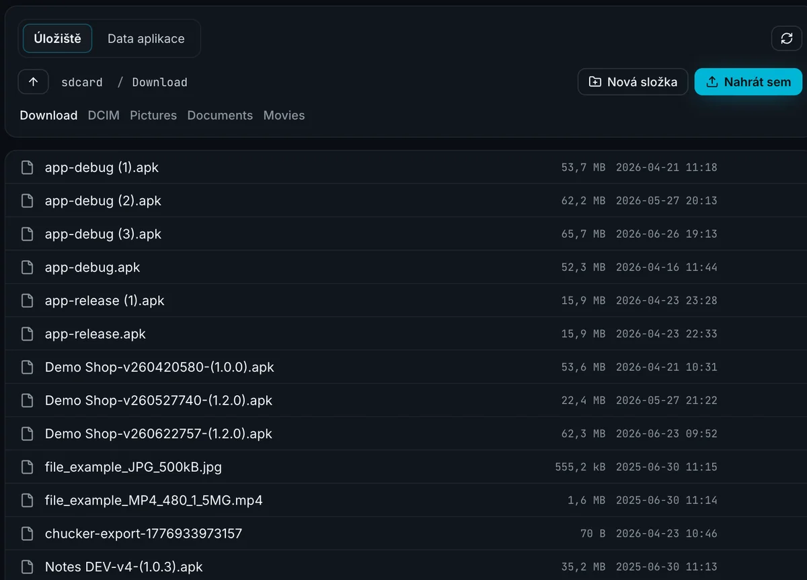Click size value 65,7 MB

(583, 234)
